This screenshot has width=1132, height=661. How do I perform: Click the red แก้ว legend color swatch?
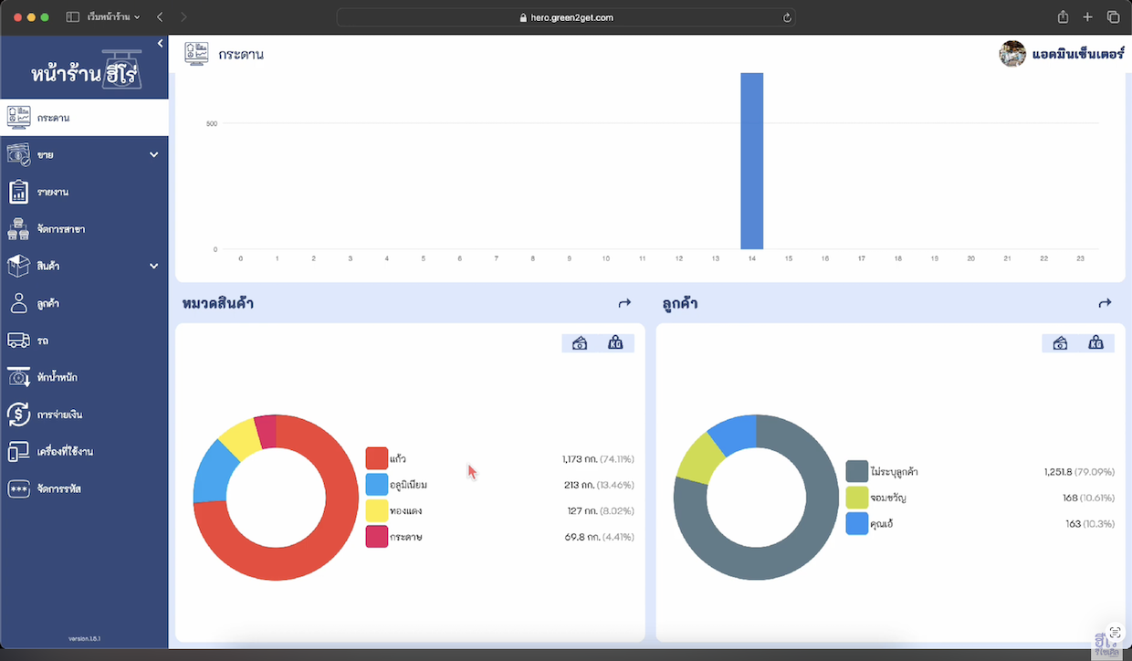tap(376, 458)
